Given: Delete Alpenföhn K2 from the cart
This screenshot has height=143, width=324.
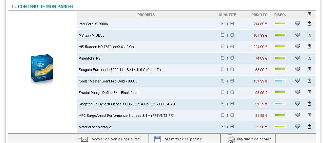Looking at the screenshot, I should click(309, 58).
